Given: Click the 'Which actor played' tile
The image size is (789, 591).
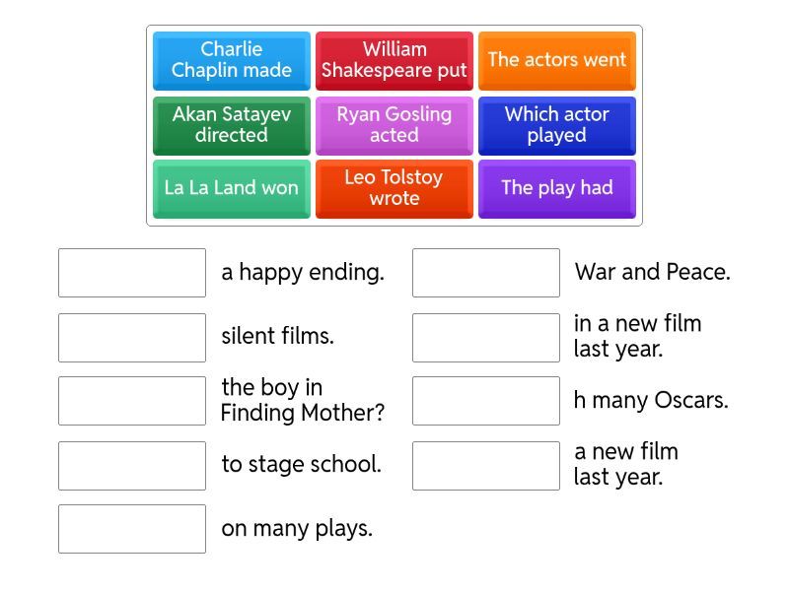Looking at the screenshot, I should [x=557, y=125].
